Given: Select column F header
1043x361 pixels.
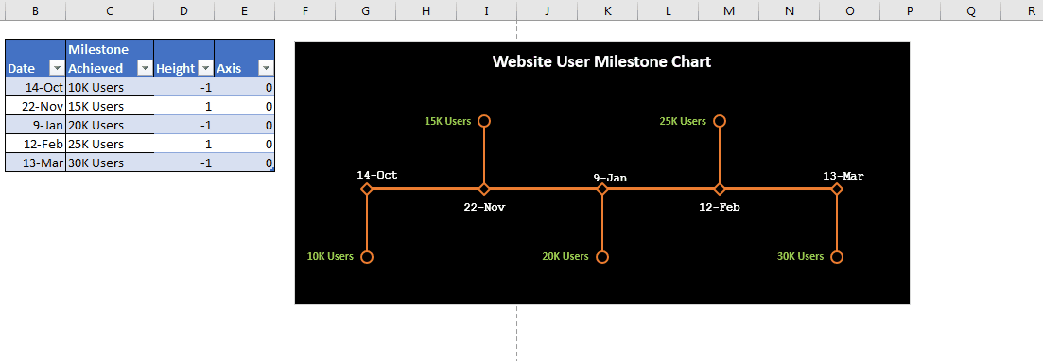Looking at the screenshot, I should (x=304, y=10).
